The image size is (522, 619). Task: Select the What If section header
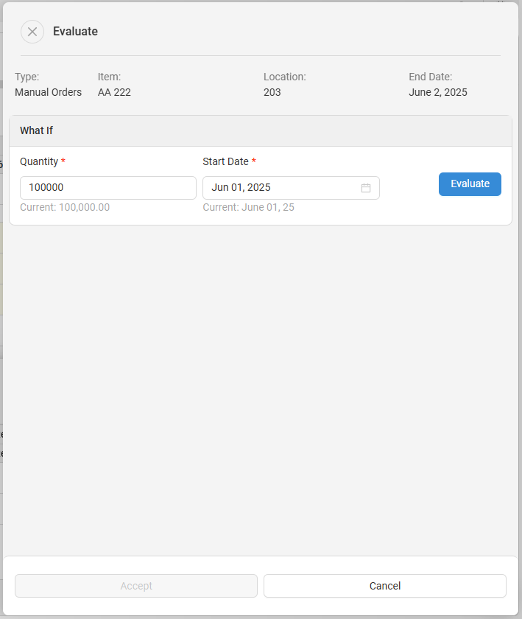pyautogui.click(x=37, y=130)
